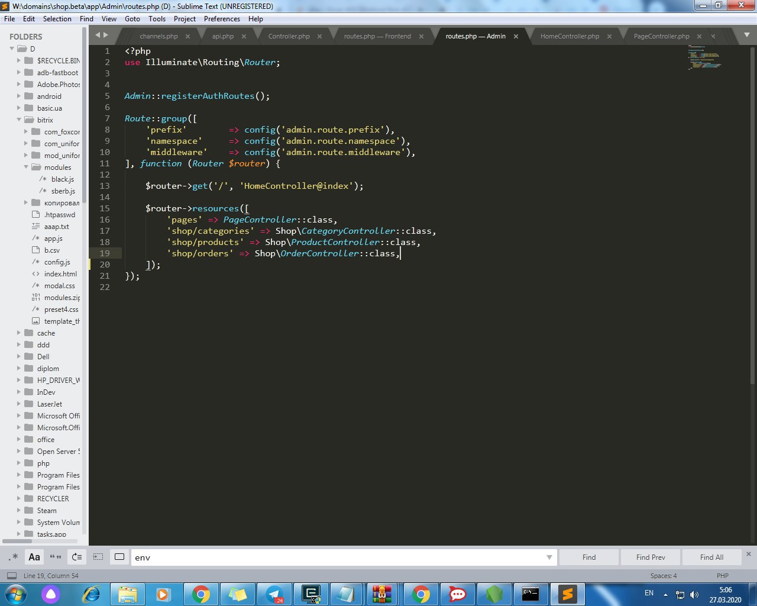
Task: Open the Tools menu
Action: point(157,19)
